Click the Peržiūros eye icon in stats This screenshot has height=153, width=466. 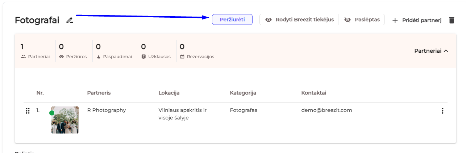61,57
